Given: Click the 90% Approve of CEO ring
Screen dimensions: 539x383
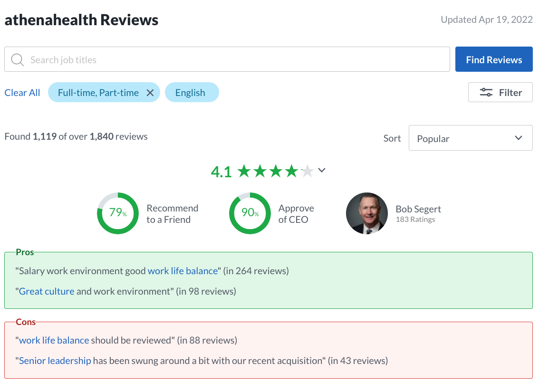Looking at the screenshot, I should point(250,213).
